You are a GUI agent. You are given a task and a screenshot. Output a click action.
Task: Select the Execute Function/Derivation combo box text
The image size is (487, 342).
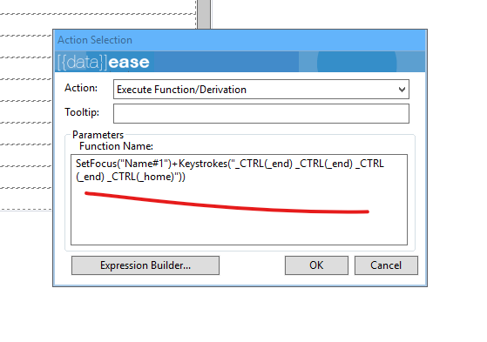(x=181, y=90)
